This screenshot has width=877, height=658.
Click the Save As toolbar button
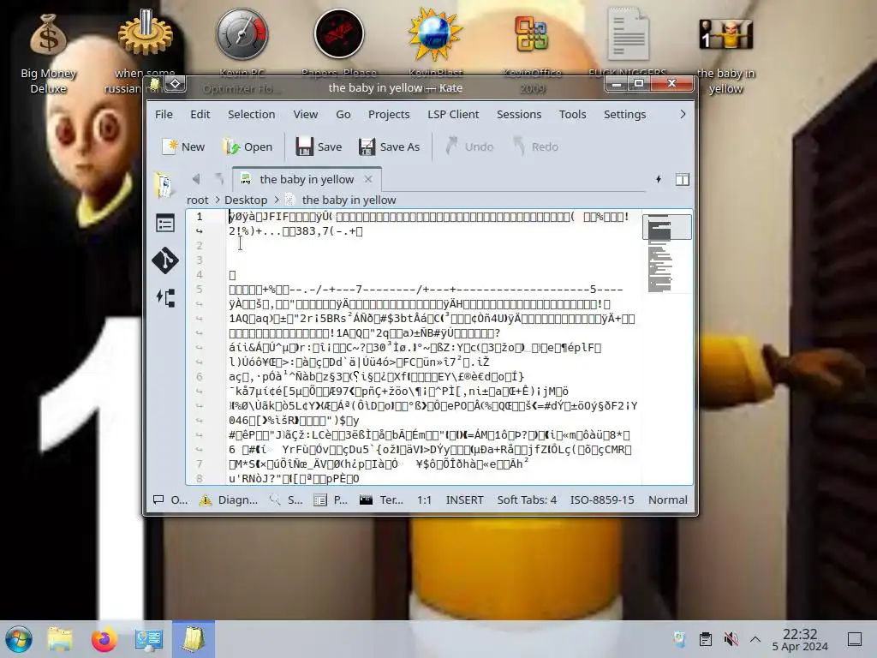[389, 147]
